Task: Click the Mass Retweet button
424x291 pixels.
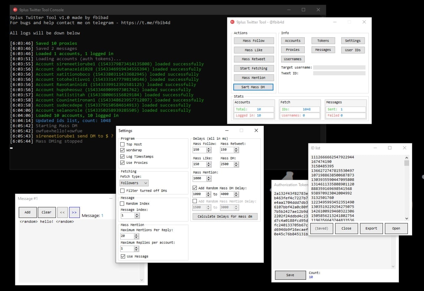Action: click(254, 59)
